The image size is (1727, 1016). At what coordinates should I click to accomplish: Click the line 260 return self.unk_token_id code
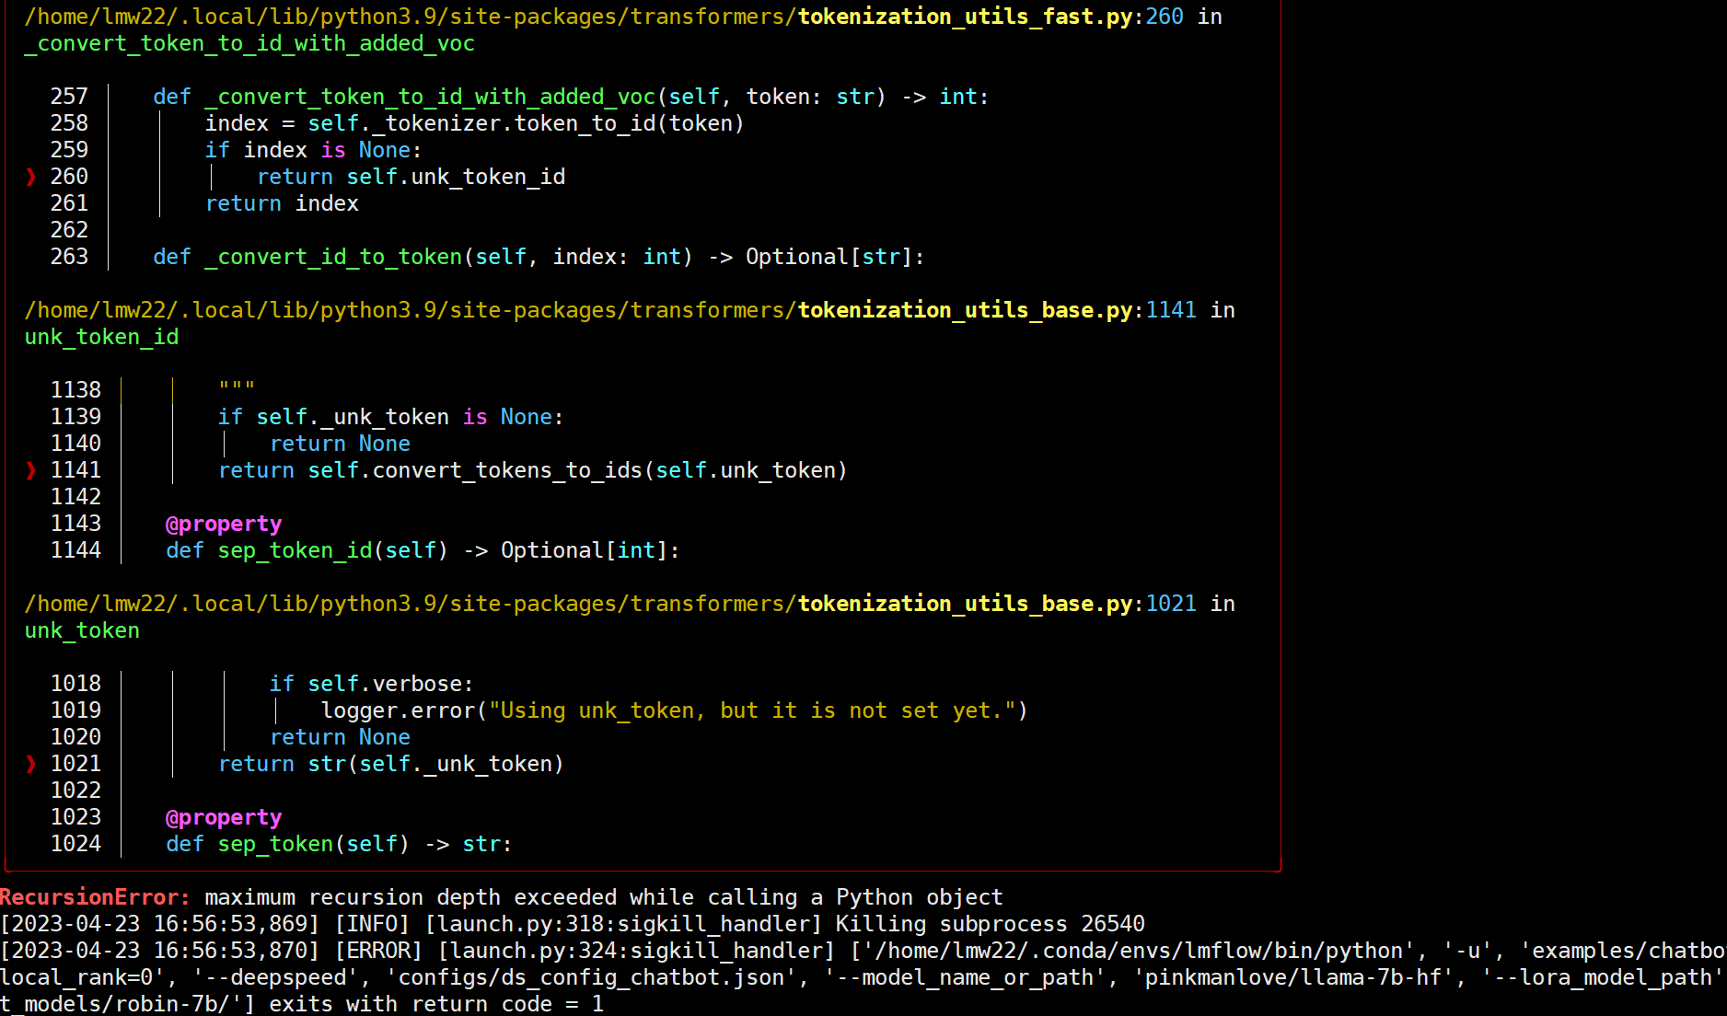411,177
